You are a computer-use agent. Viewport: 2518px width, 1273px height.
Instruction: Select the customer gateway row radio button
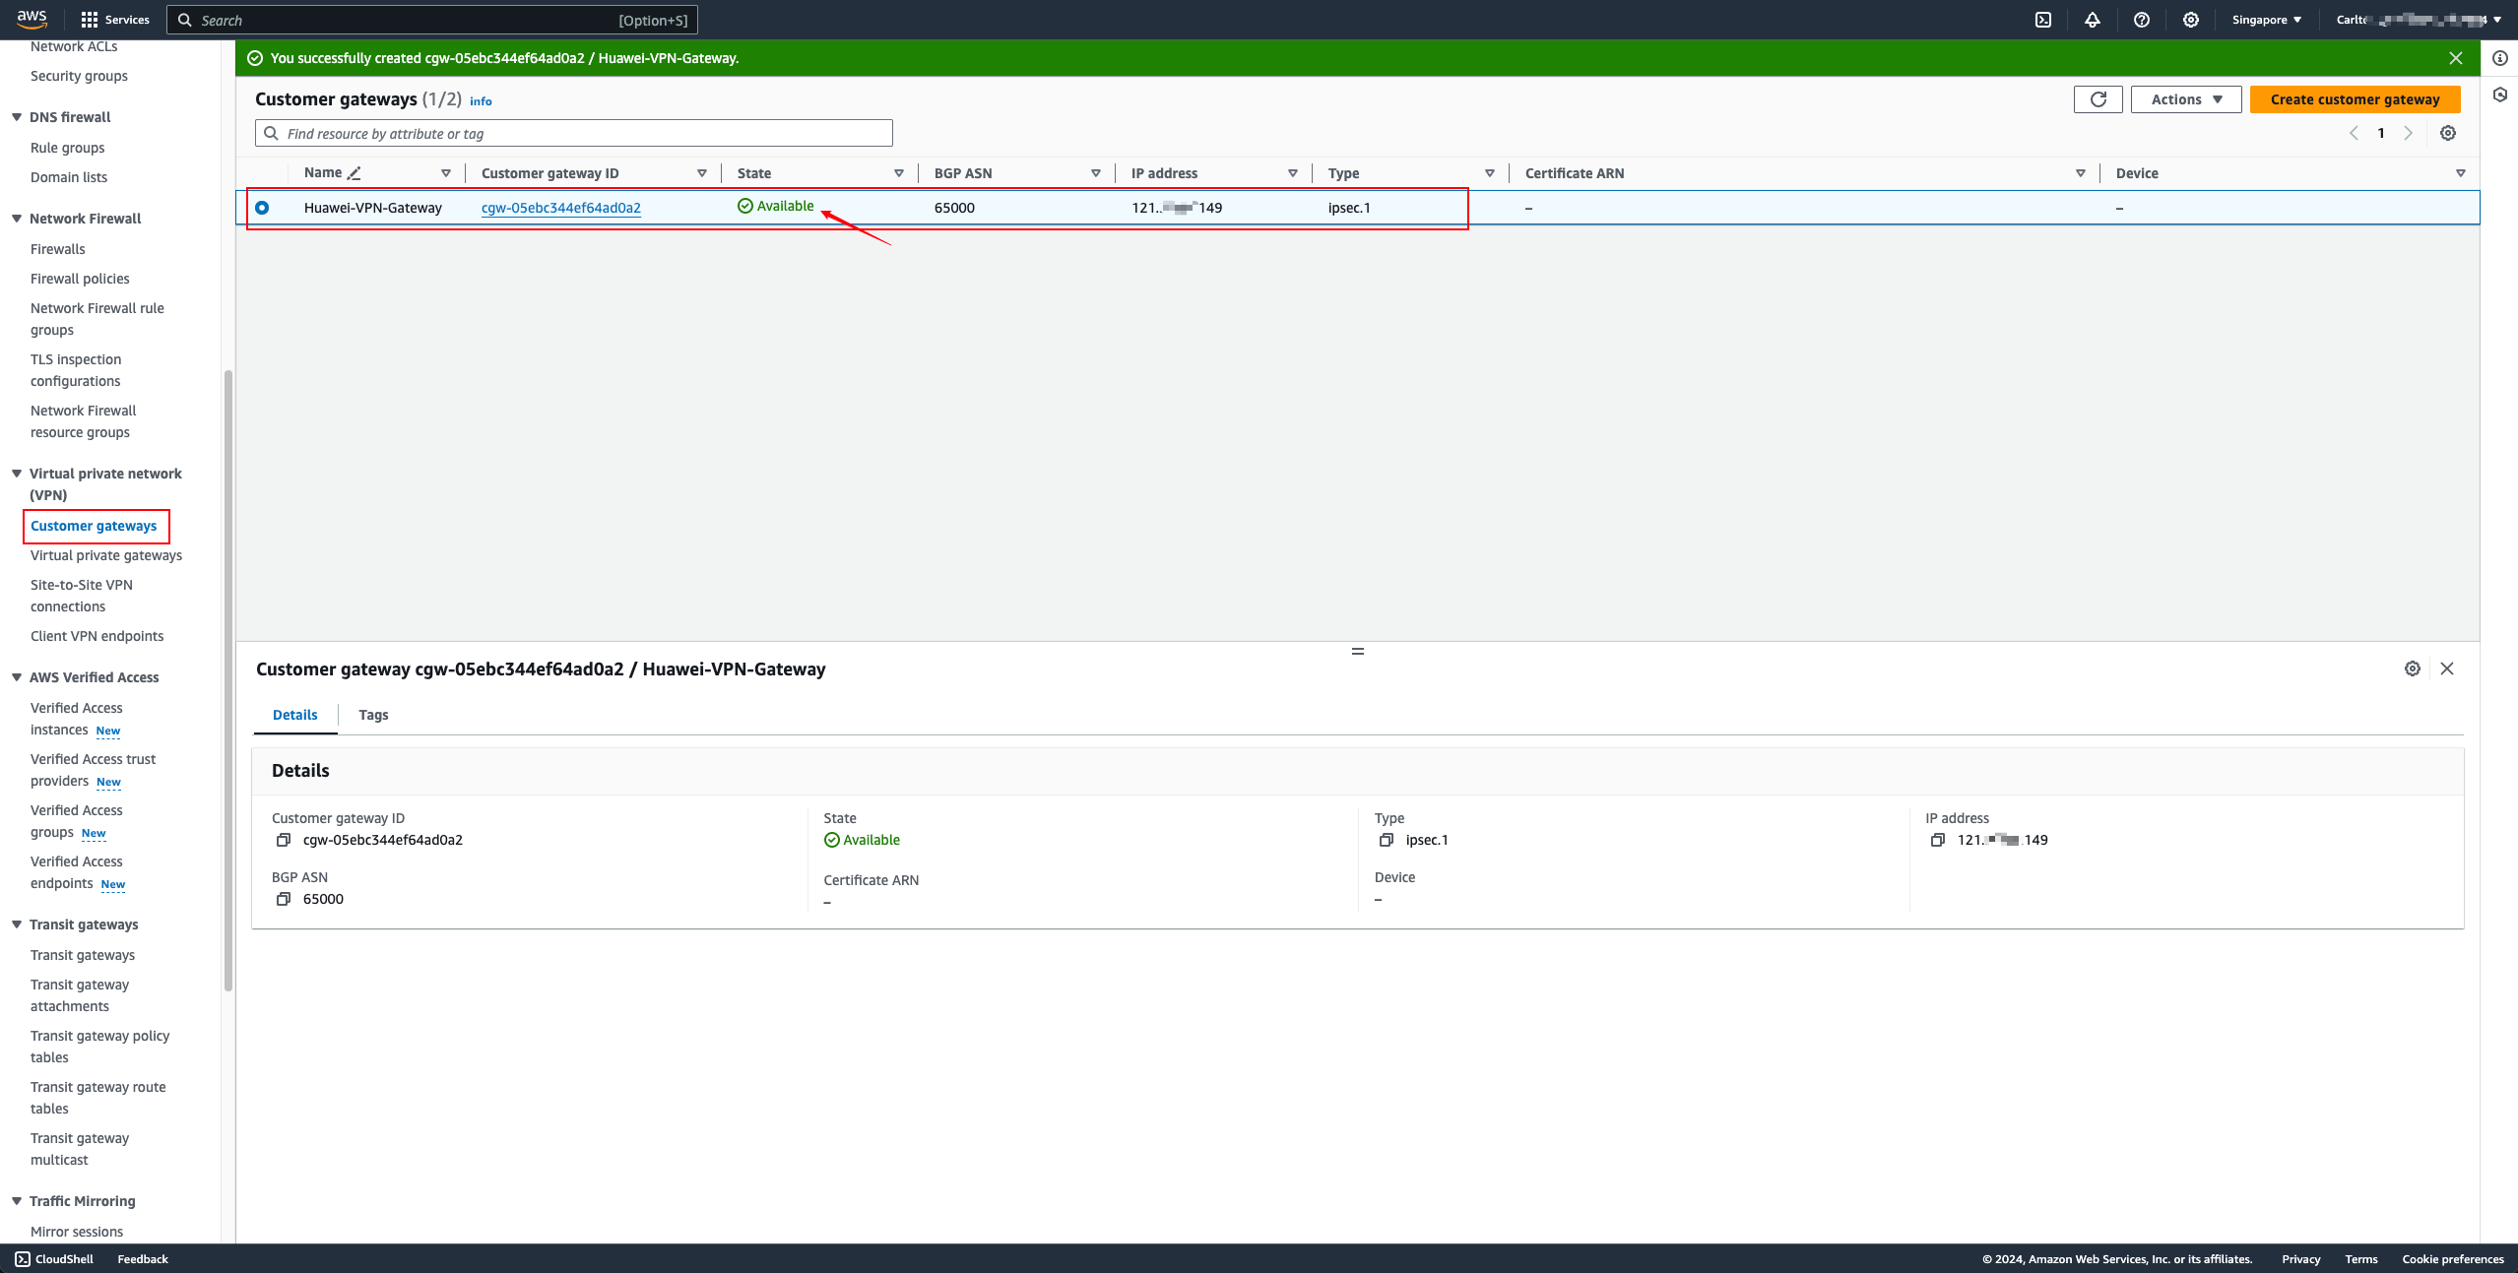[263, 206]
